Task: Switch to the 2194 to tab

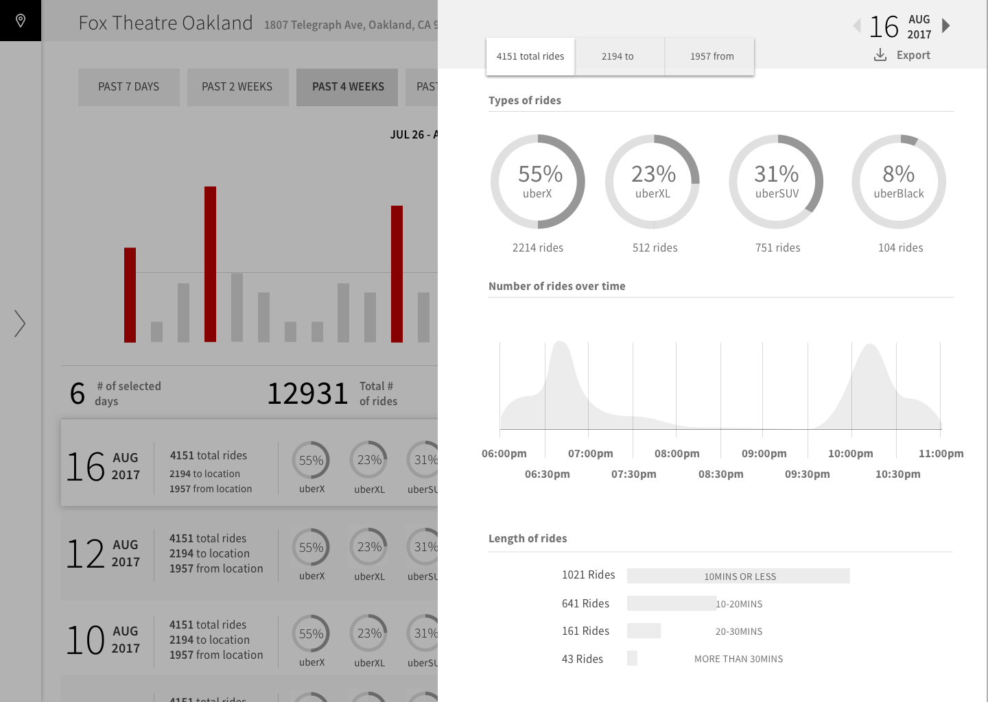Action: pyautogui.click(x=620, y=56)
